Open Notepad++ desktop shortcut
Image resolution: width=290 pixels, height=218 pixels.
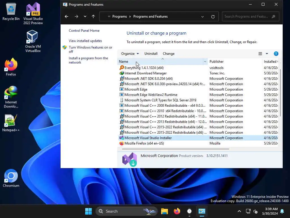(x=11, y=123)
